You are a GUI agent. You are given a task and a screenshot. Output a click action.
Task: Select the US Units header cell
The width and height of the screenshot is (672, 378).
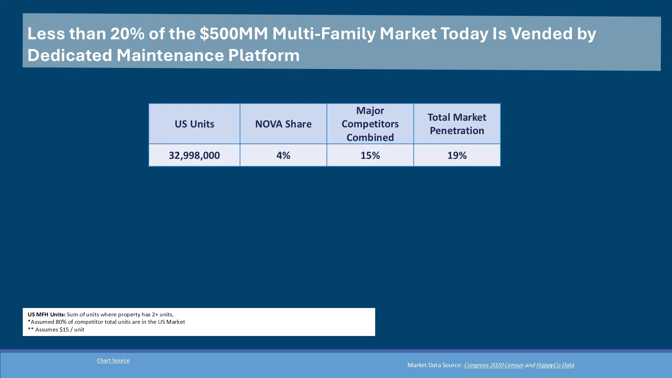pos(194,124)
